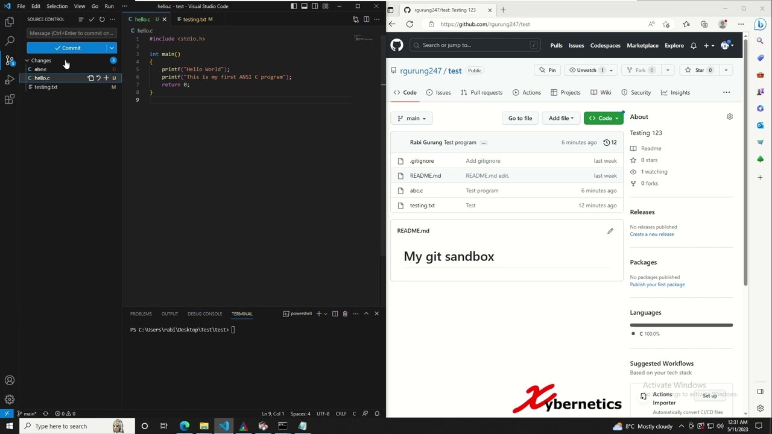This screenshot has width=772, height=434.
Task: Open the Explorer view in VS Code
Action: (10, 22)
